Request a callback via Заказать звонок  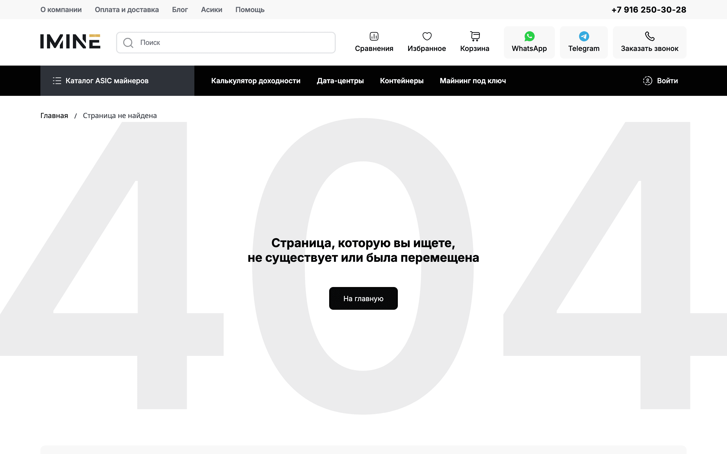[x=650, y=49]
